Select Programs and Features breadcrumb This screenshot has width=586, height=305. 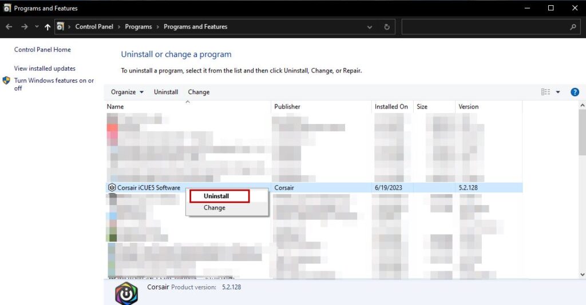[196, 27]
